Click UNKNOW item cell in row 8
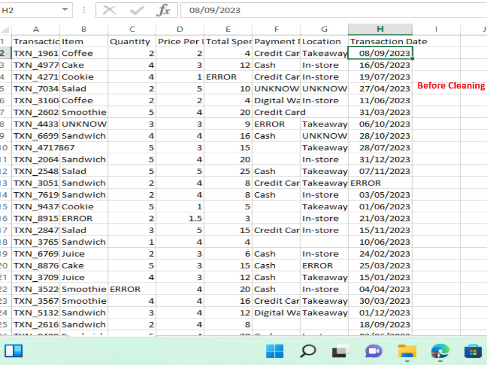487x365 pixels. [84, 124]
